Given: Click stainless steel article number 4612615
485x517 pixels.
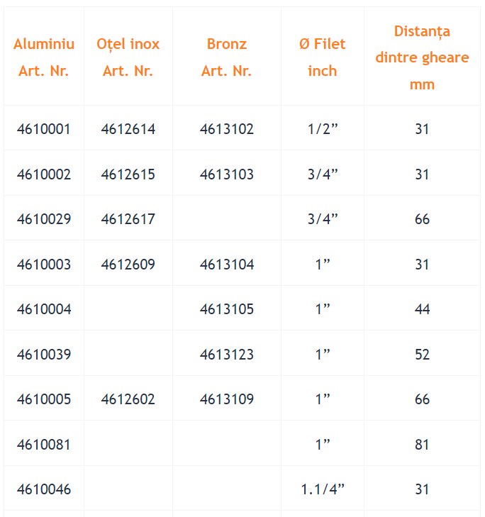Looking at the screenshot, I should 128,174.
